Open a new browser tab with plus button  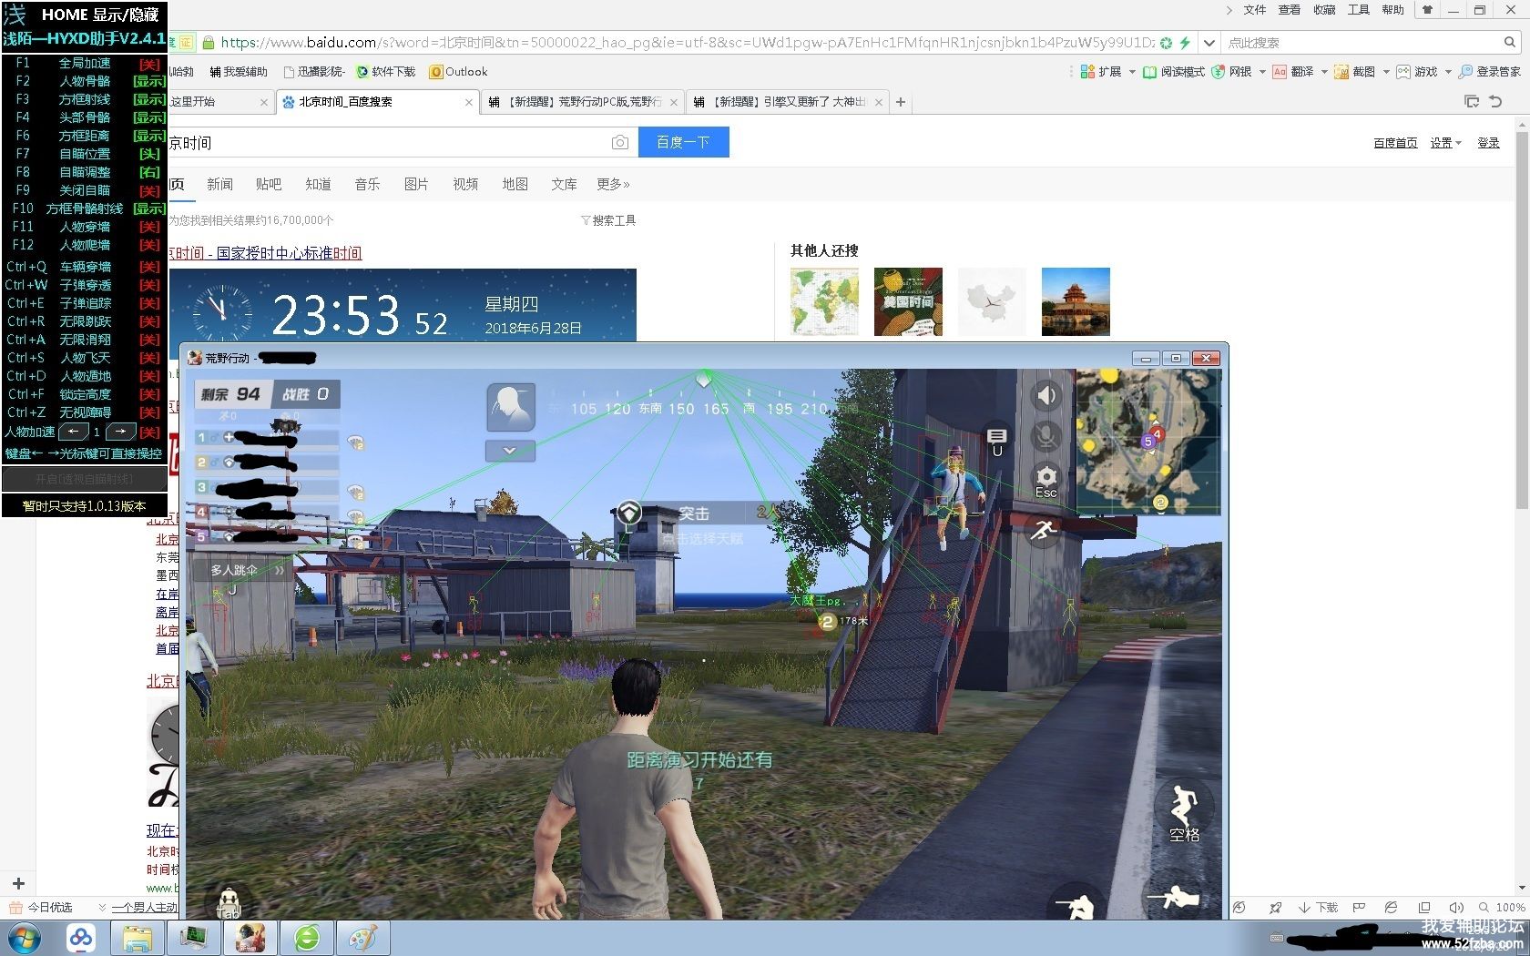[901, 102]
